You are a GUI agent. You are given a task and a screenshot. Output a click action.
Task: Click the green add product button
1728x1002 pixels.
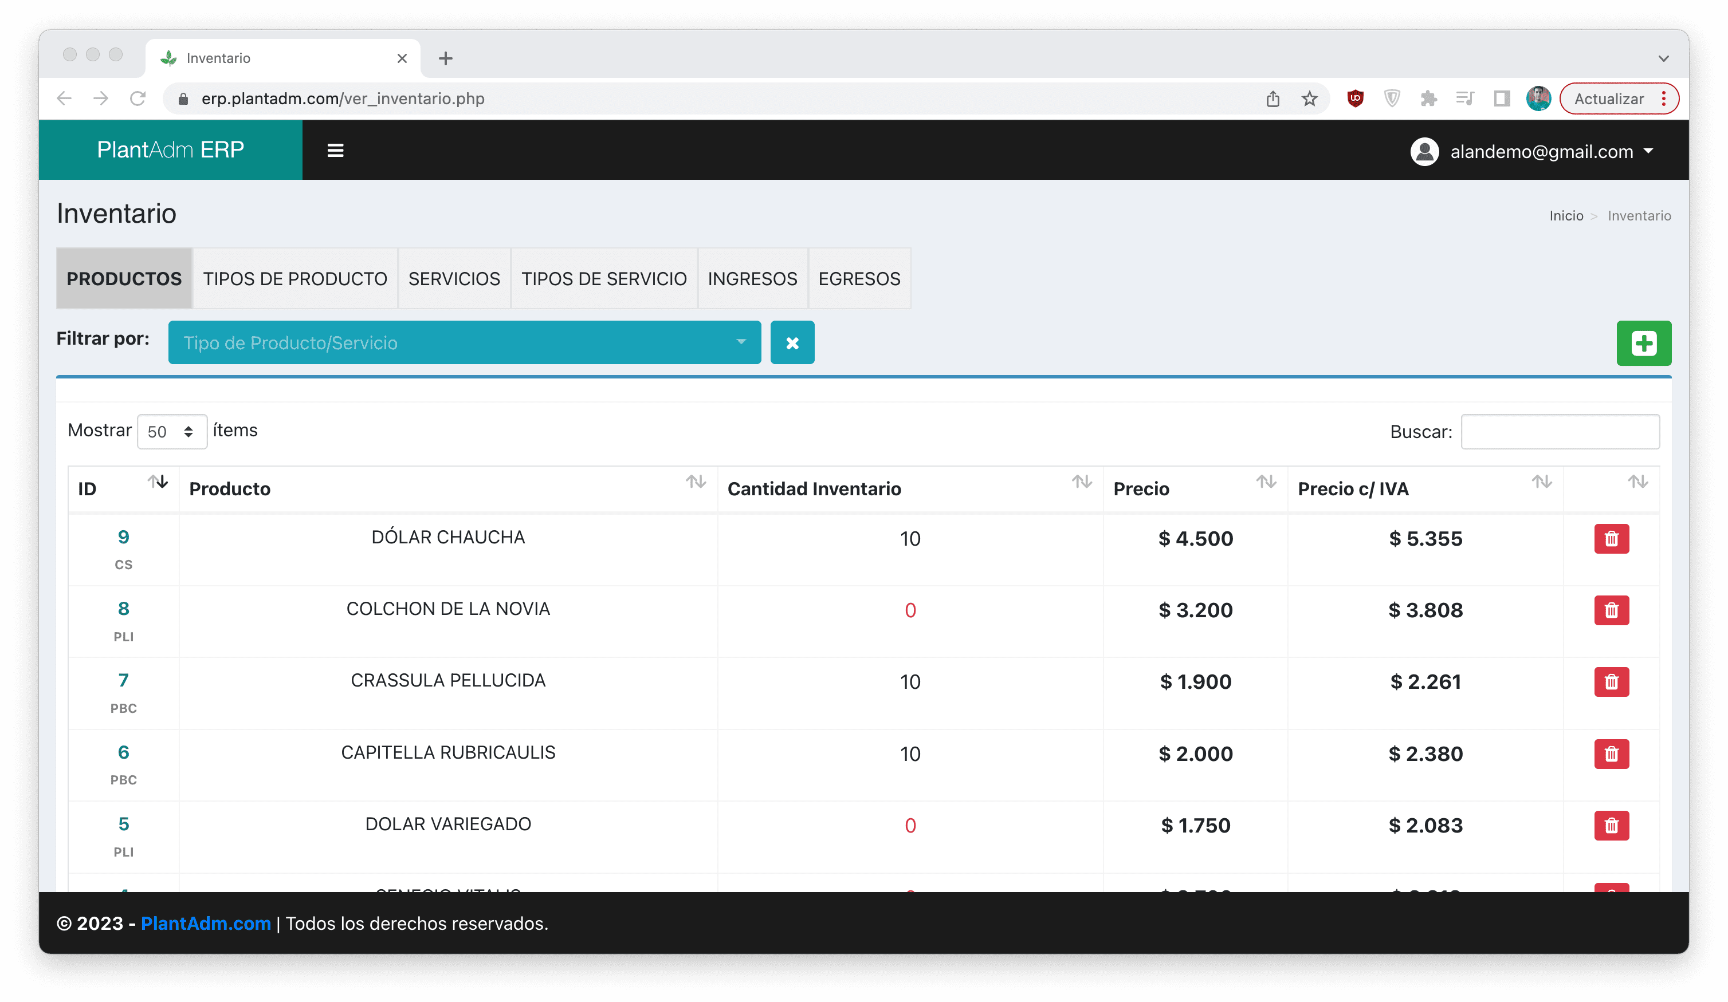point(1643,342)
